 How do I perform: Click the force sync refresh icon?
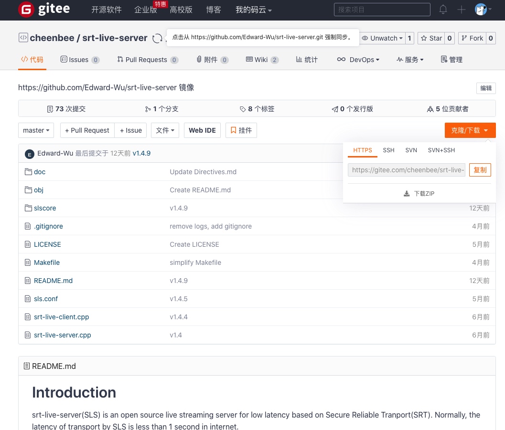157,38
